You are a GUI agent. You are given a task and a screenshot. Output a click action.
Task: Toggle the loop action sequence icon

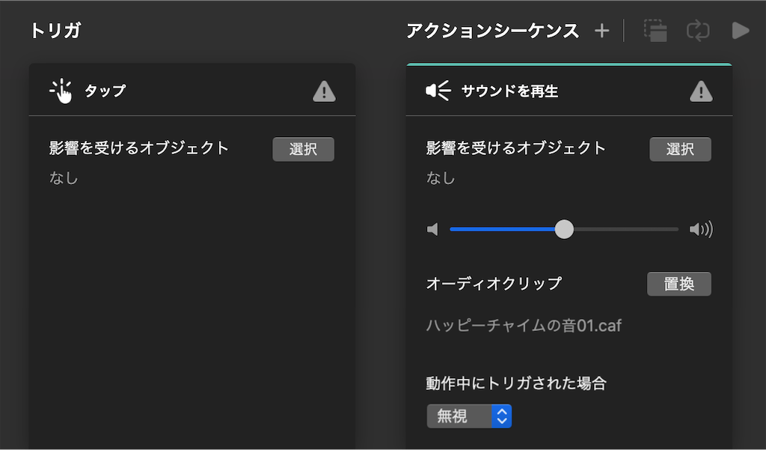pos(698,31)
